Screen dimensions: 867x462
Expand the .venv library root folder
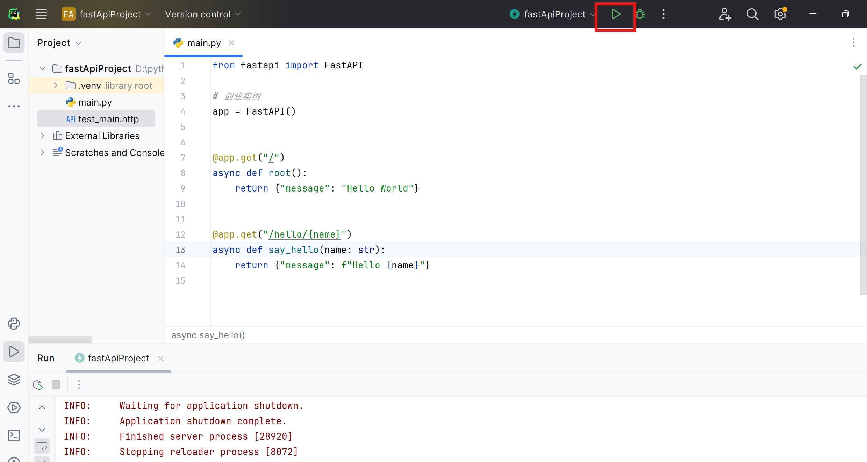pyautogui.click(x=56, y=85)
